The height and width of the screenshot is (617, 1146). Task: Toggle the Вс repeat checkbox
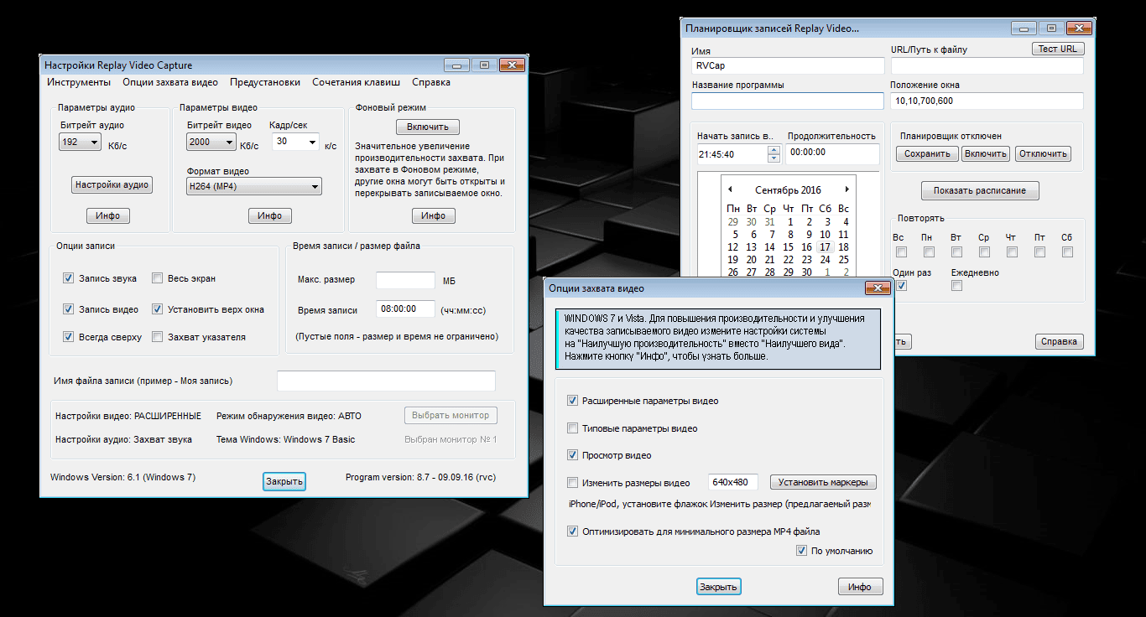point(901,251)
